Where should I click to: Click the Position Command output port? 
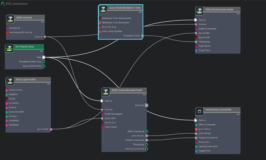pyautogui.click(x=147, y=140)
